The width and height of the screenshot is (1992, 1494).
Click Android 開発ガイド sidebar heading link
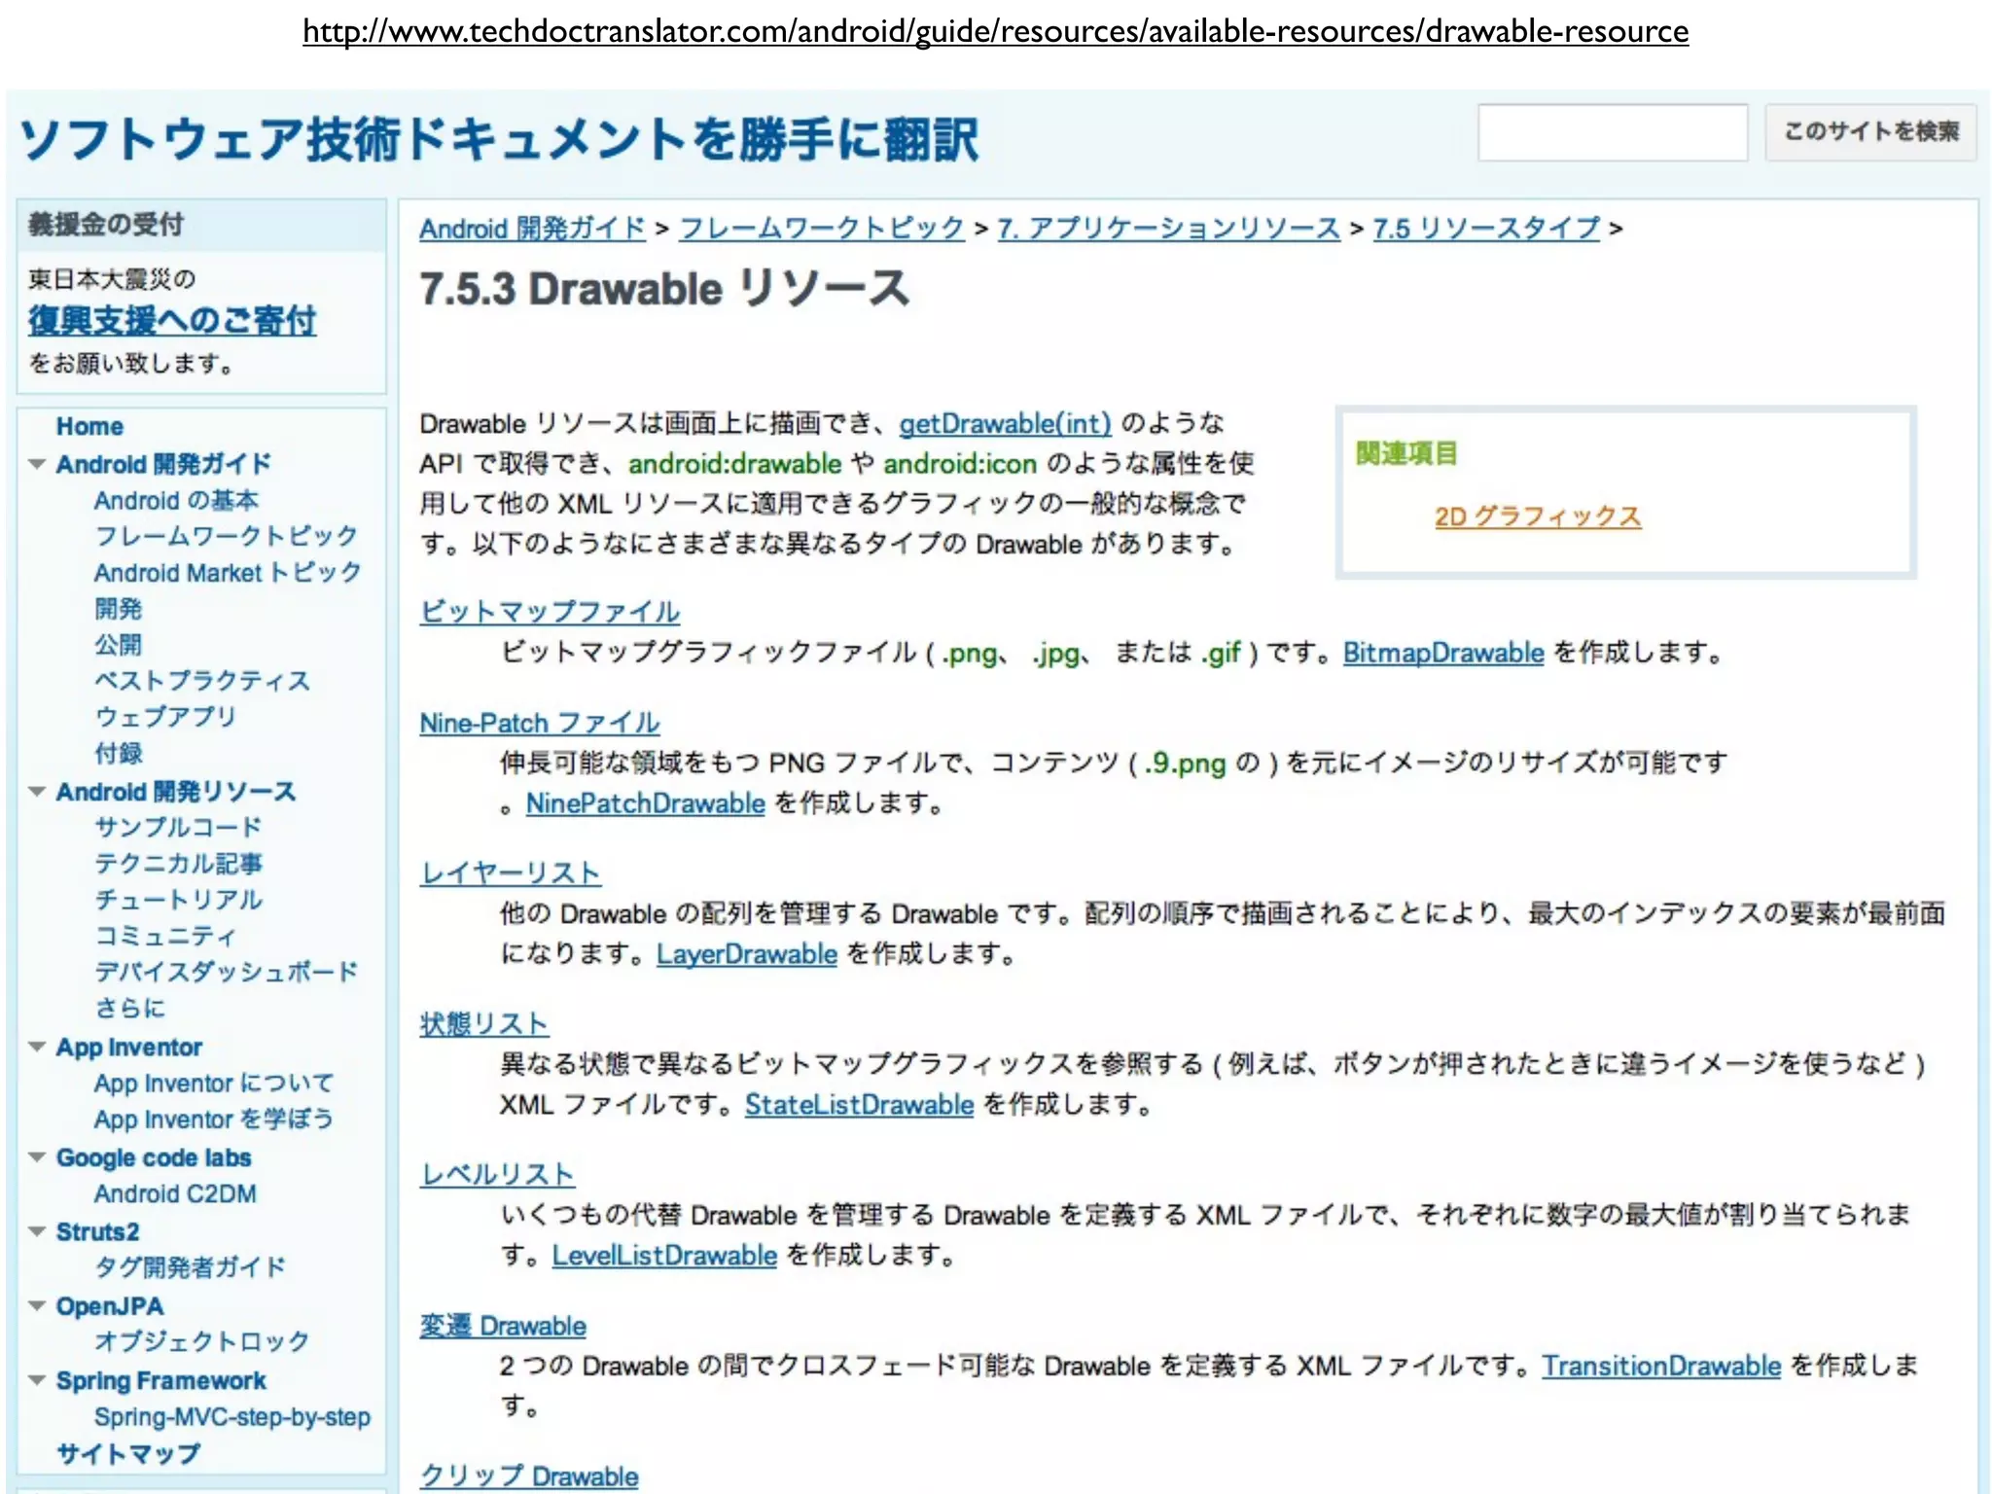click(x=163, y=464)
